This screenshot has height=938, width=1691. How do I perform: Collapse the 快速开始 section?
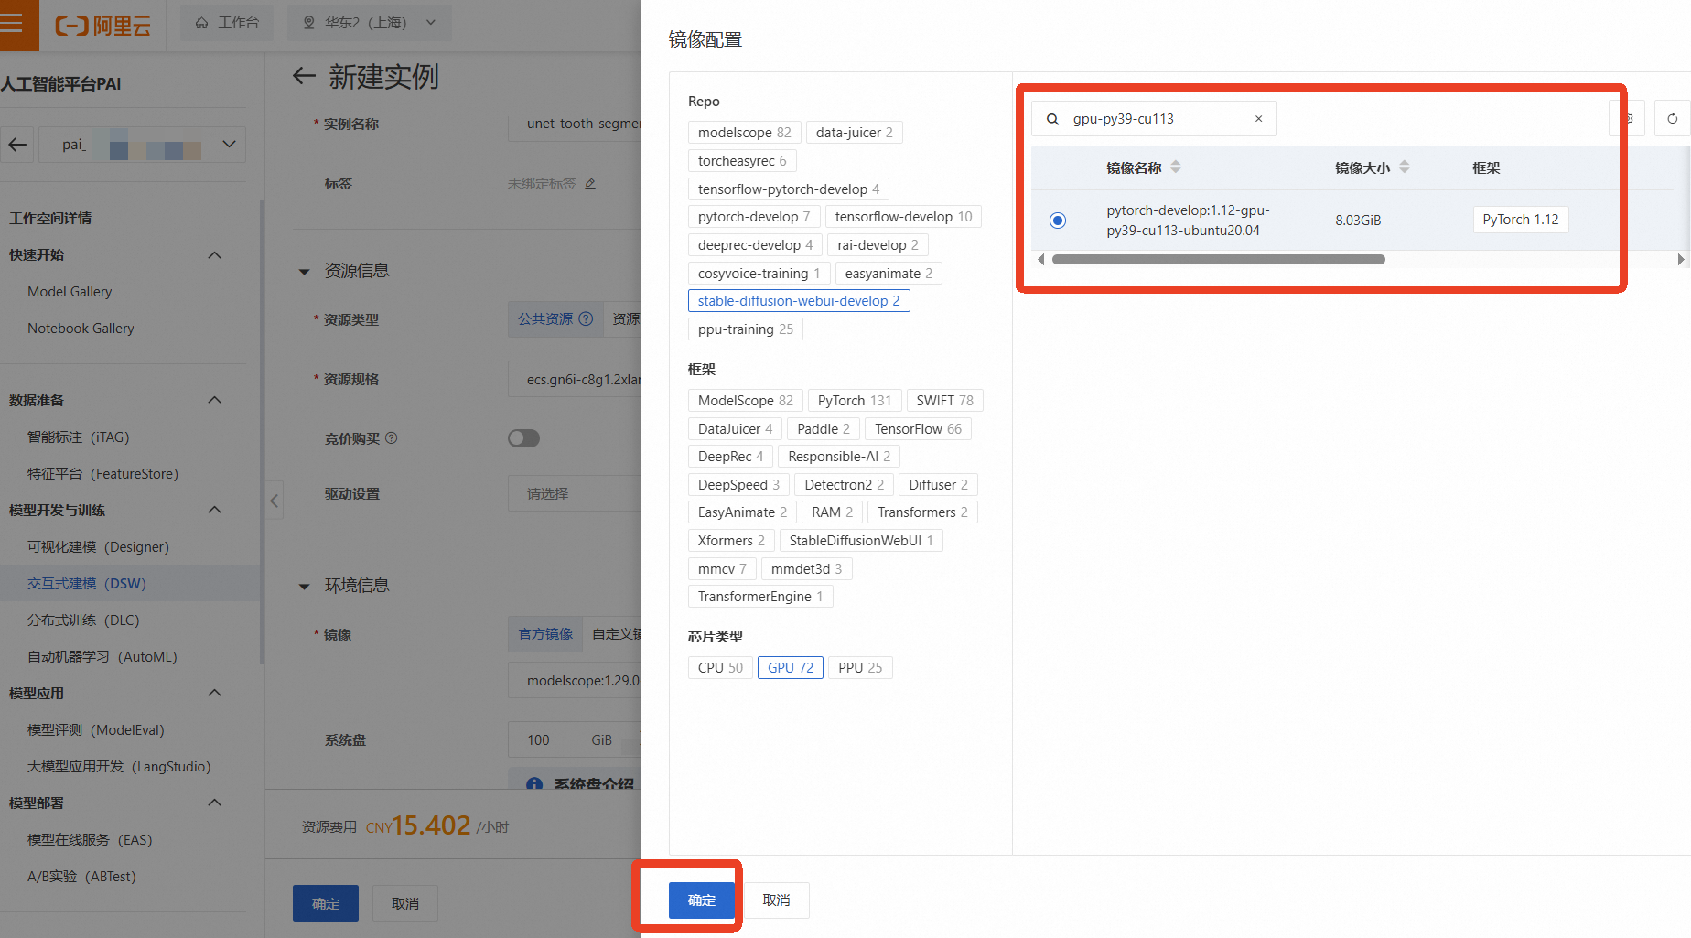click(x=215, y=255)
